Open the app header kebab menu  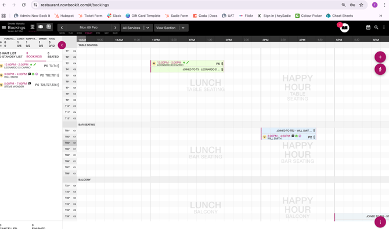click(384, 27)
